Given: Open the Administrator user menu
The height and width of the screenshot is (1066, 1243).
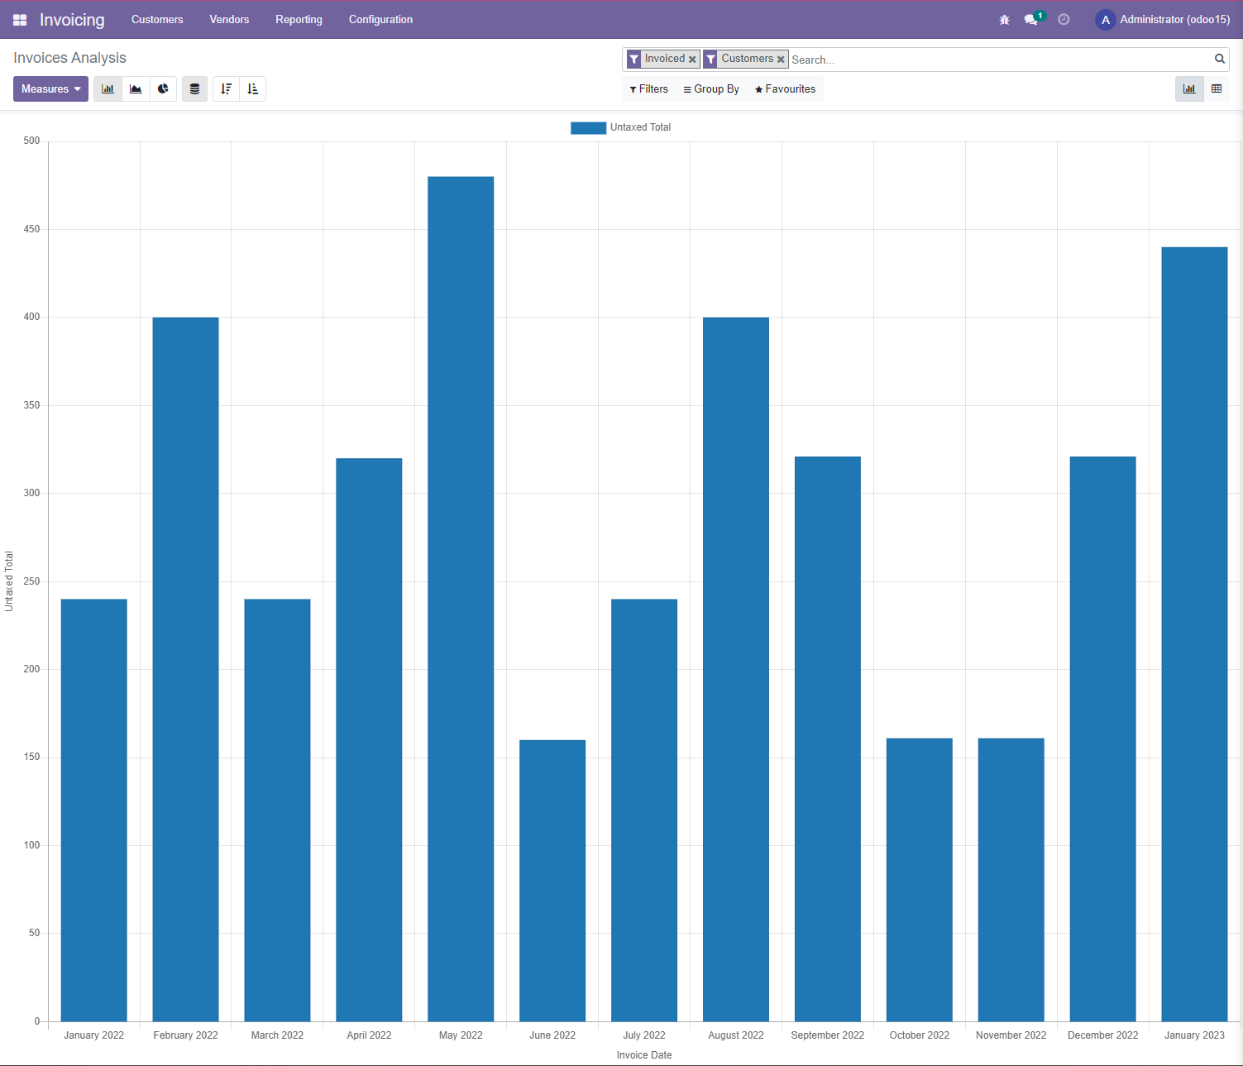Looking at the screenshot, I should pyautogui.click(x=1163, y=20).
